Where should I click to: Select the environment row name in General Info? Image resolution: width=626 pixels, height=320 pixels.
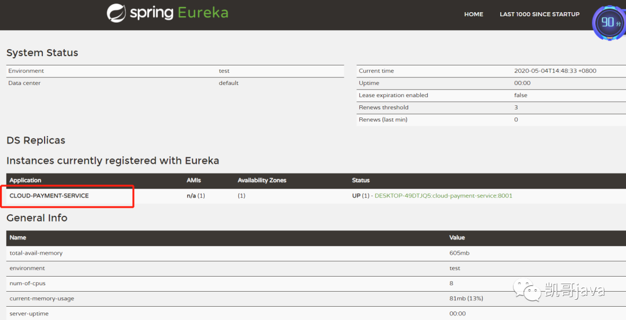click(27, 268)
